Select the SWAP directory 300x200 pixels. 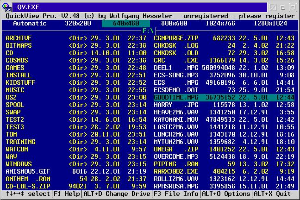(x=76, y=112)
